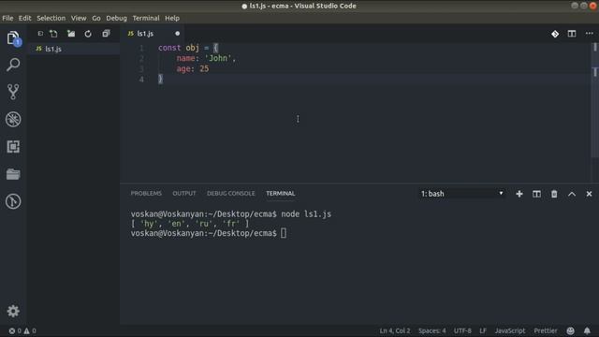Click 'const' keyword on line 1
Viewport: 599px width, 337px height.
coord(169,48)
